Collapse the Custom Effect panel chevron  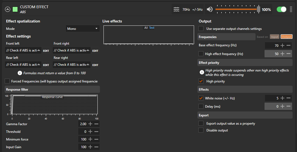(x=7, y=9)
